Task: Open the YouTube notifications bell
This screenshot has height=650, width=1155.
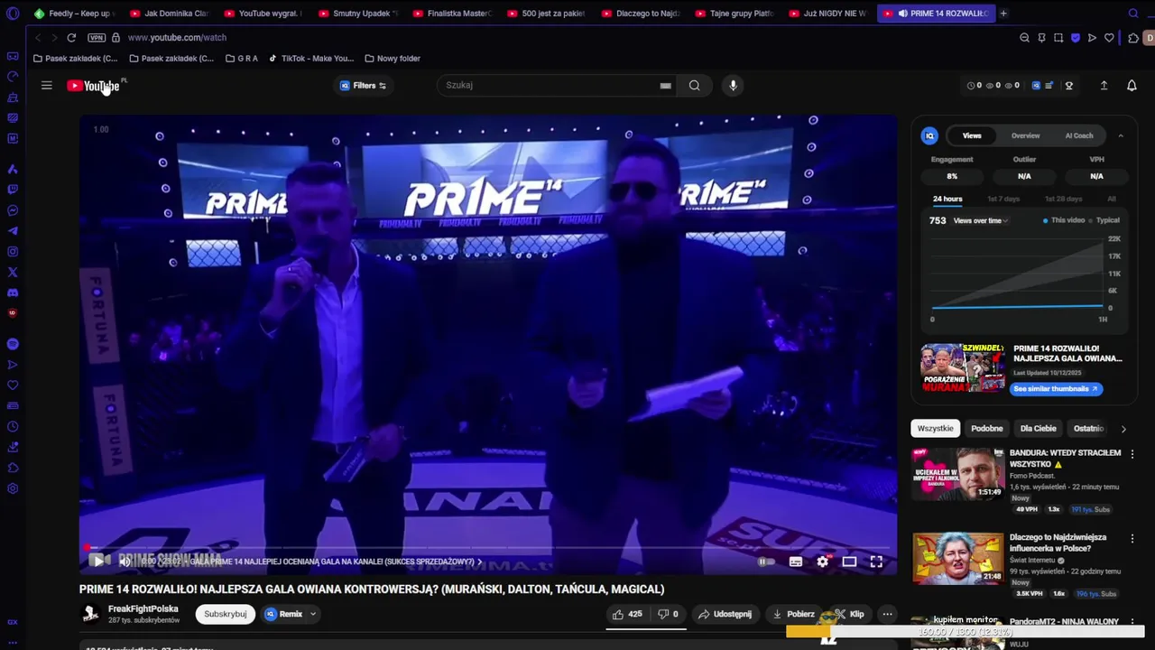Action: pyautogui.click(x=1132, y=85)
